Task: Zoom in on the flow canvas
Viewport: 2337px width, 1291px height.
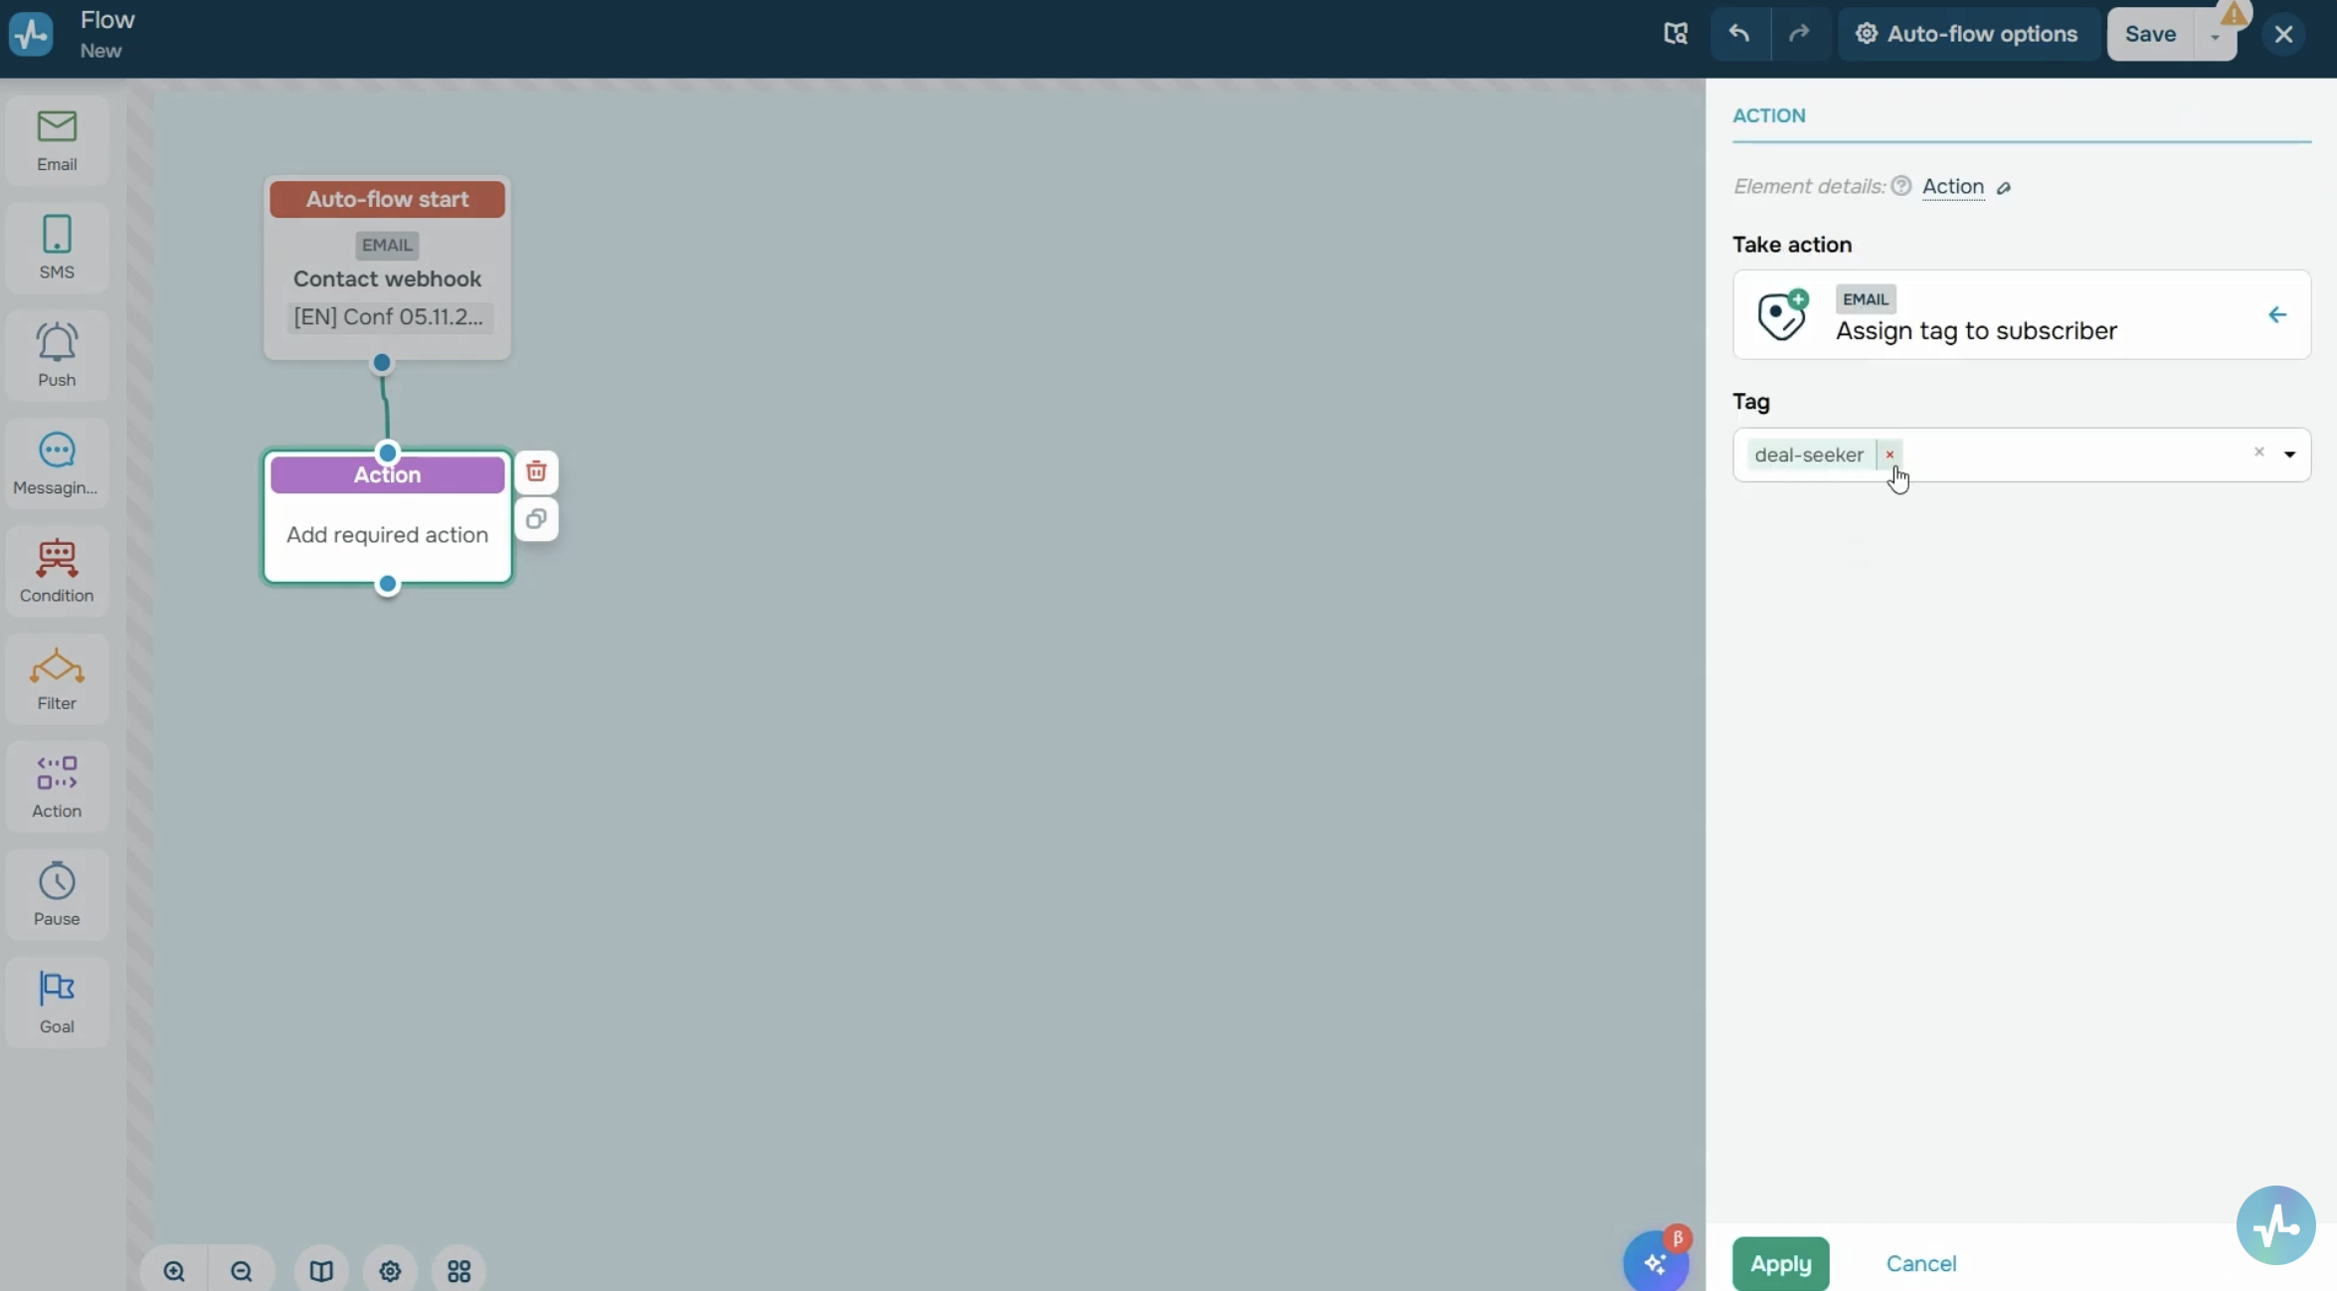Action: [174, 1270]
